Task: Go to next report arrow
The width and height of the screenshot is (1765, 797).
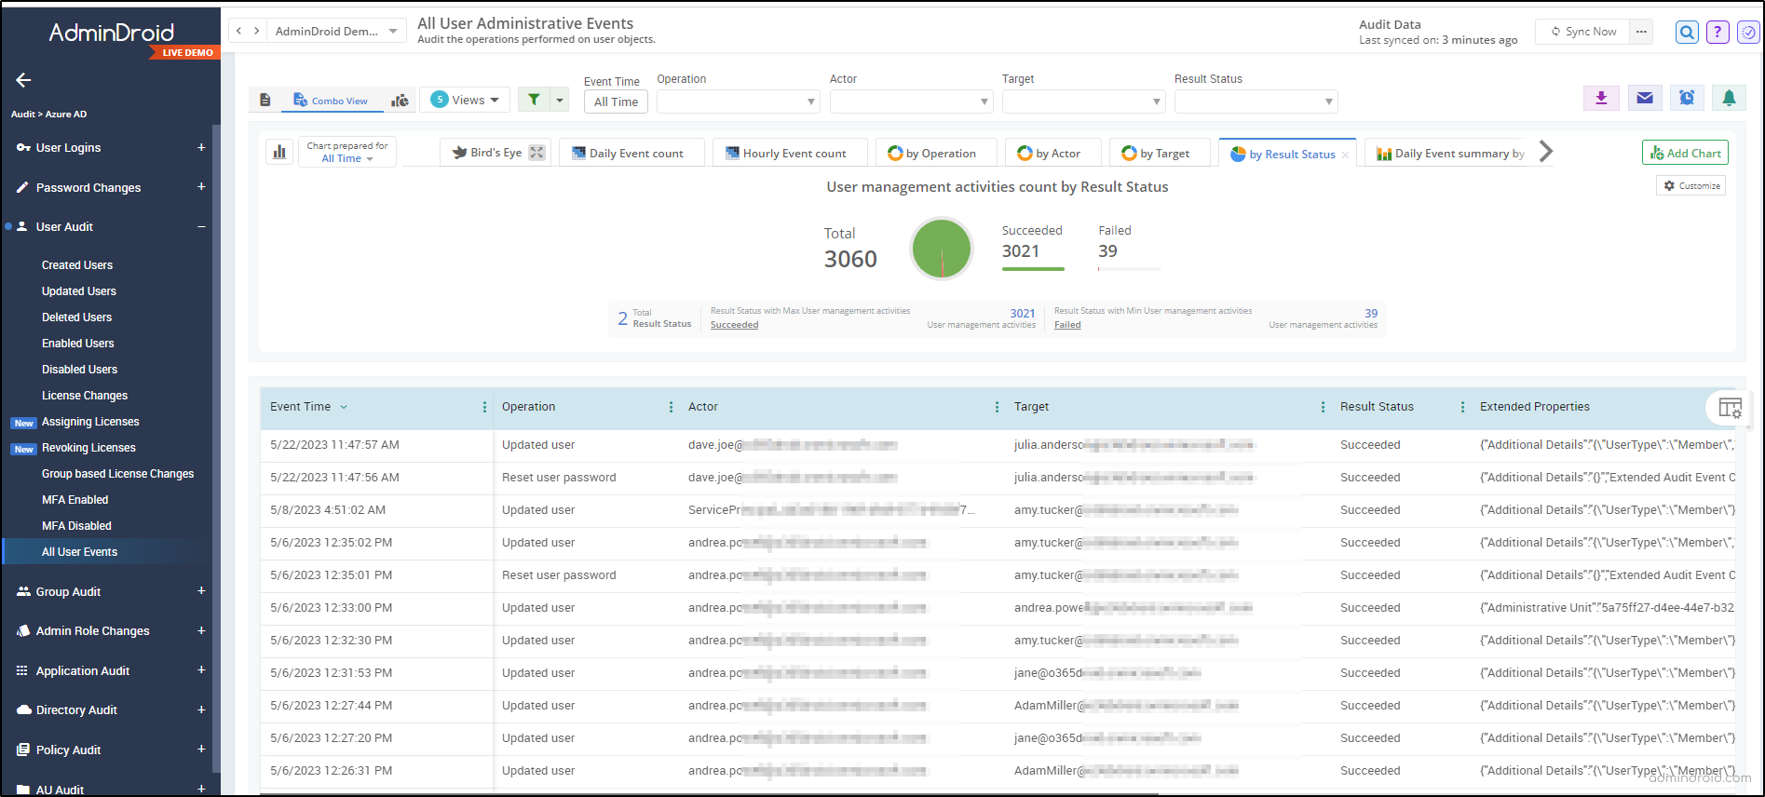Action: [256, 31]
